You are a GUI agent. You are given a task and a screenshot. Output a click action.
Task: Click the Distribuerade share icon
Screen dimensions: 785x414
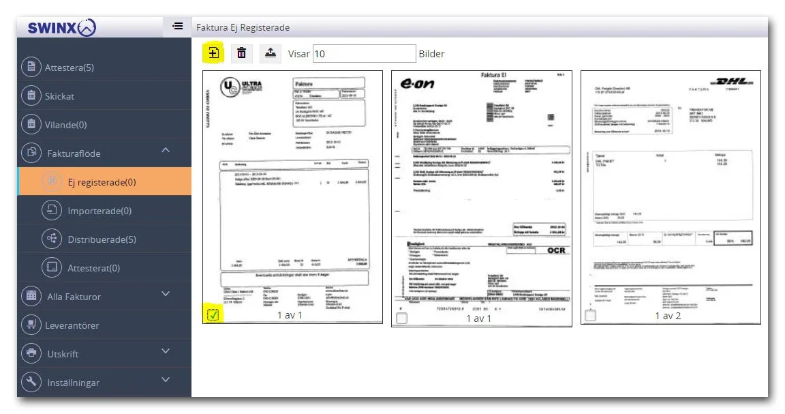coord(52,239)
